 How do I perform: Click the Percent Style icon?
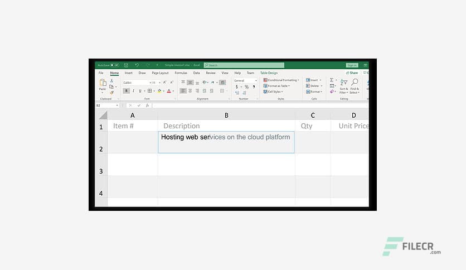tap(246, 87)
